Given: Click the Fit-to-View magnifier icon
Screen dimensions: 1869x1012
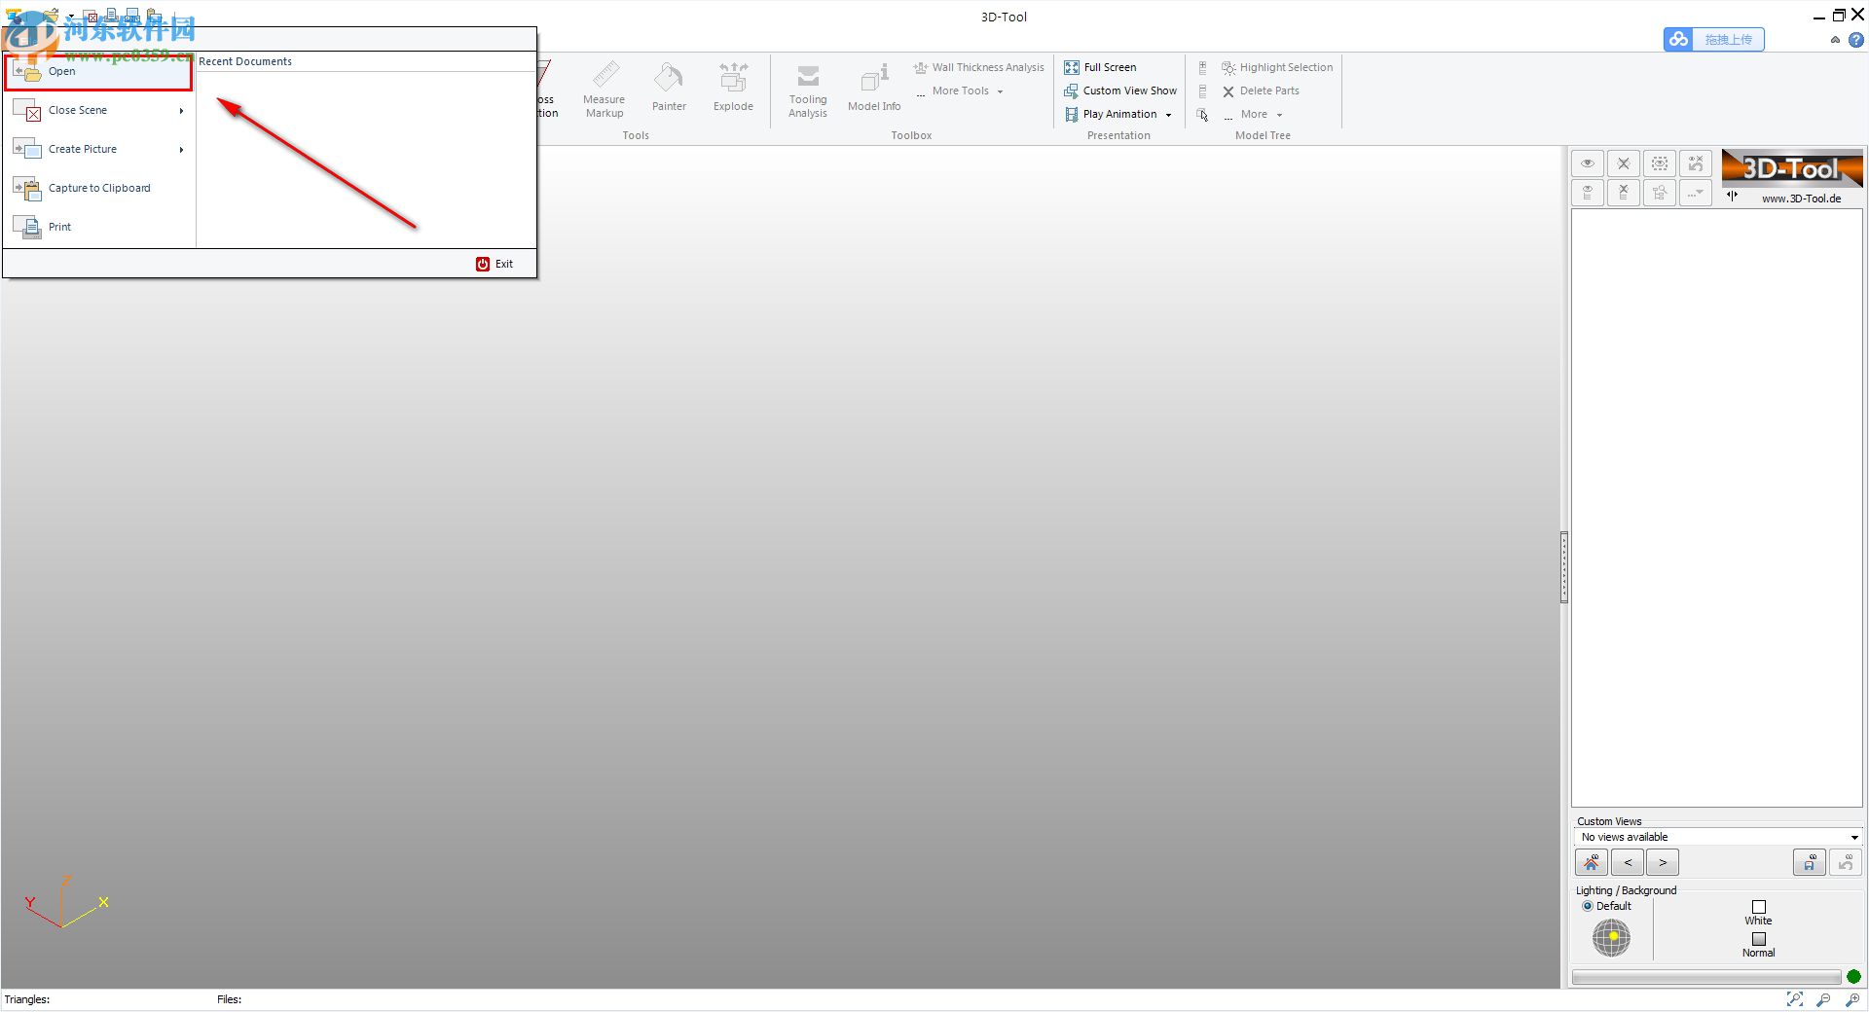Looking at the screenshot, I should [1794, 999].
